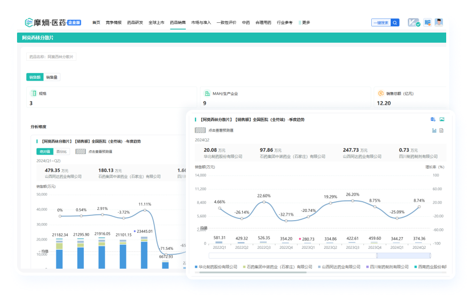Click the 一键搜索 search input box

(x=381, y=22)
